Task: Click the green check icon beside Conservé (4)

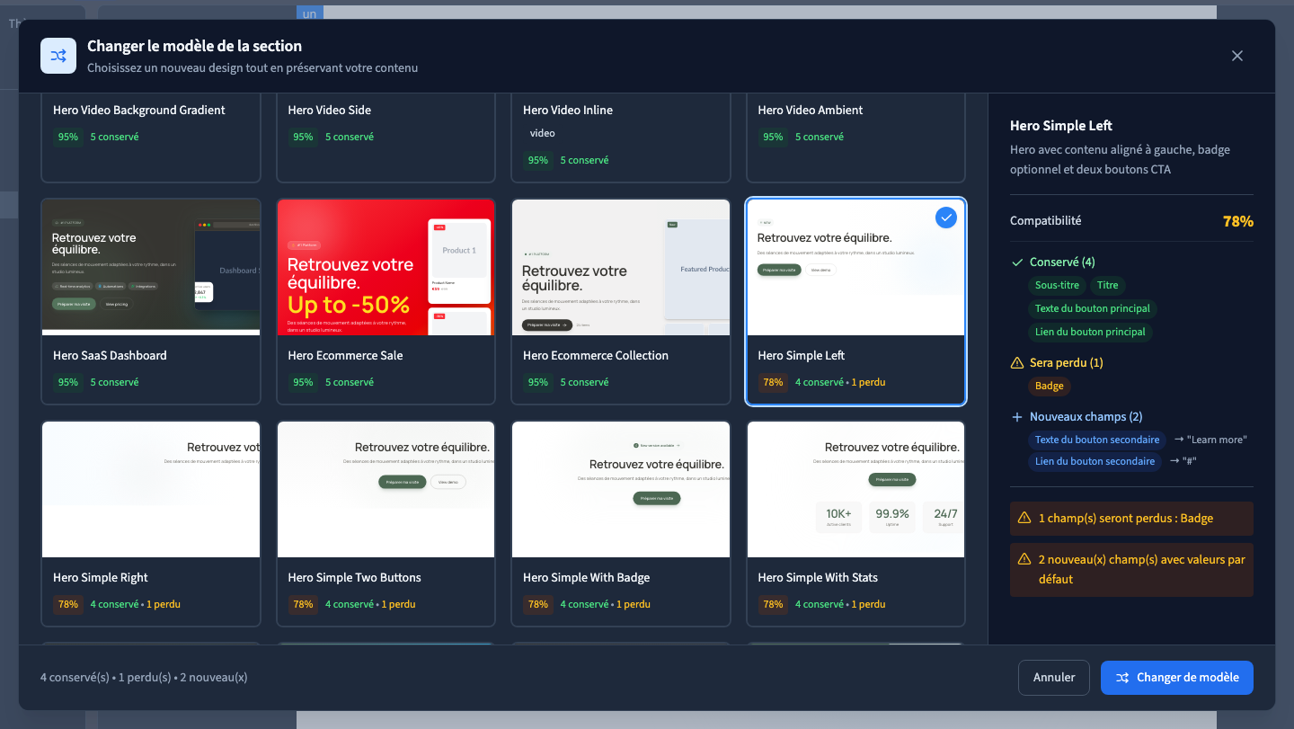Action: click(1017, 262)
